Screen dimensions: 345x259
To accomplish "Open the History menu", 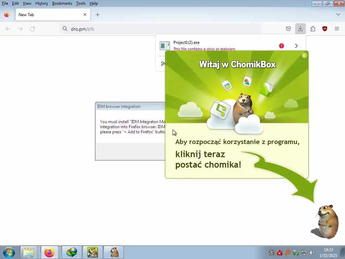I will (41, 3).
